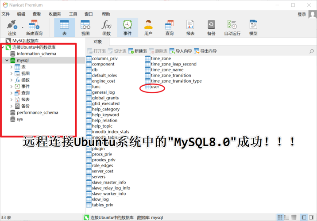Expand the 视图 node in the tree
The height and width of the screenshot is (221, 317).
click(12, 73)
